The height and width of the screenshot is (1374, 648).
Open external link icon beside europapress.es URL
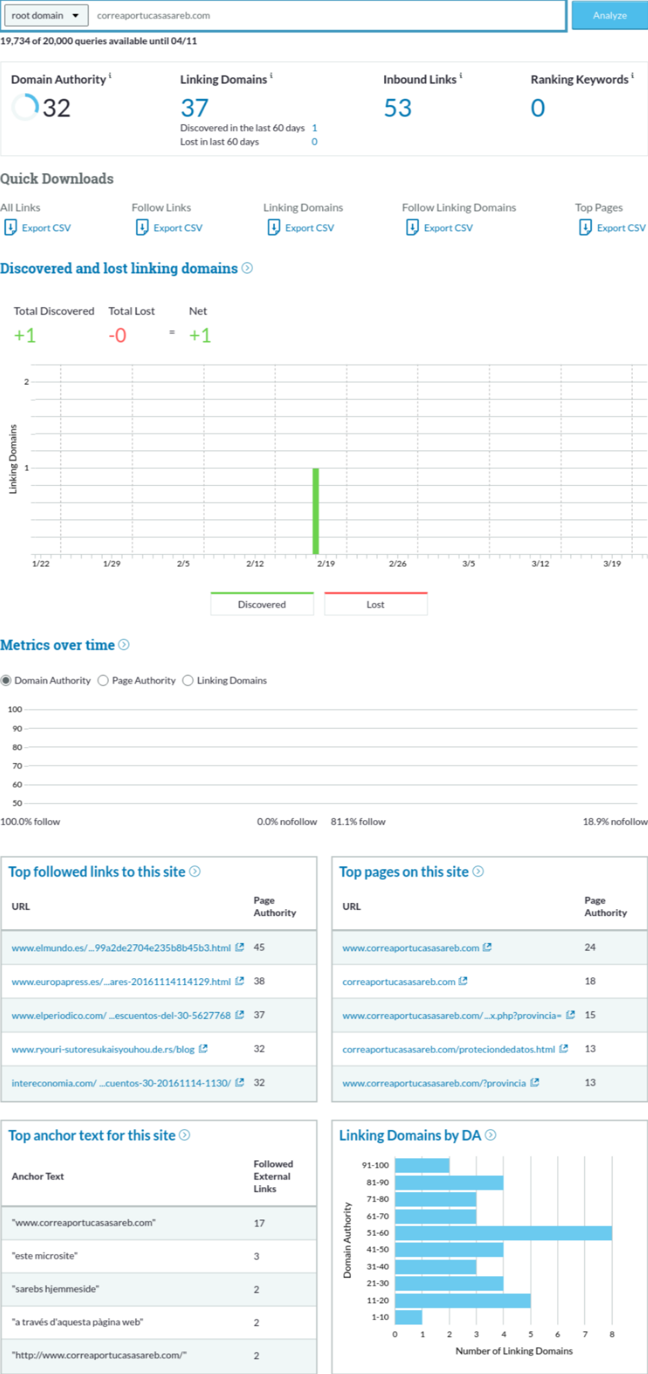click(x=240, y=981)
